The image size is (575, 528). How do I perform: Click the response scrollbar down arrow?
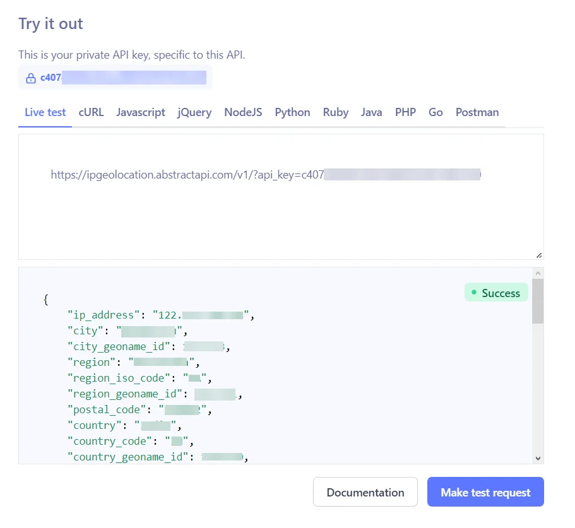click(x=538, y=459)
